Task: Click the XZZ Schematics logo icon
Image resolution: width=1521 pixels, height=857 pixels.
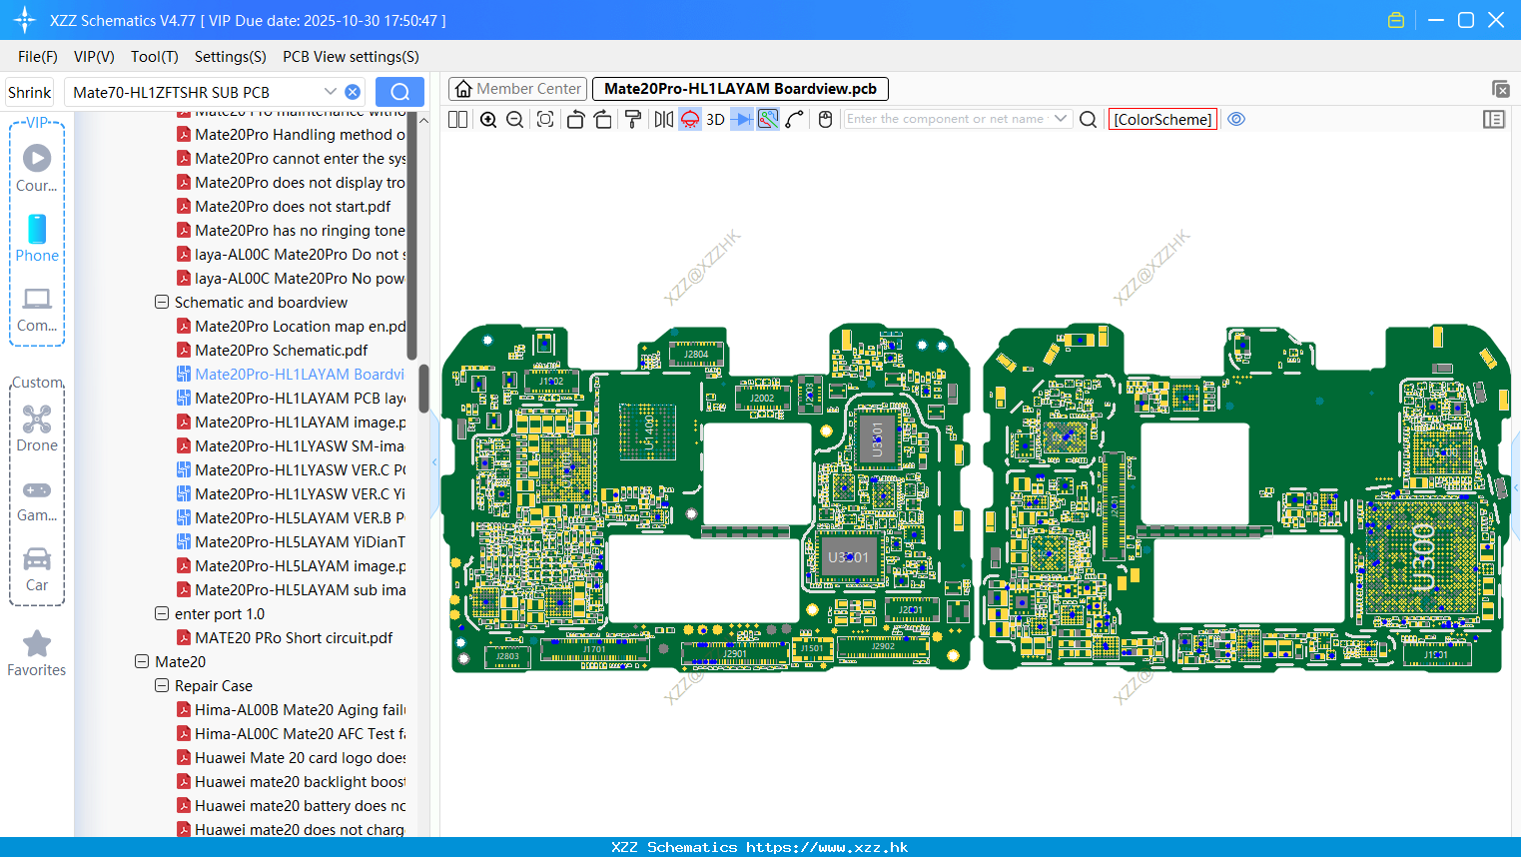Action: (25, 20)
